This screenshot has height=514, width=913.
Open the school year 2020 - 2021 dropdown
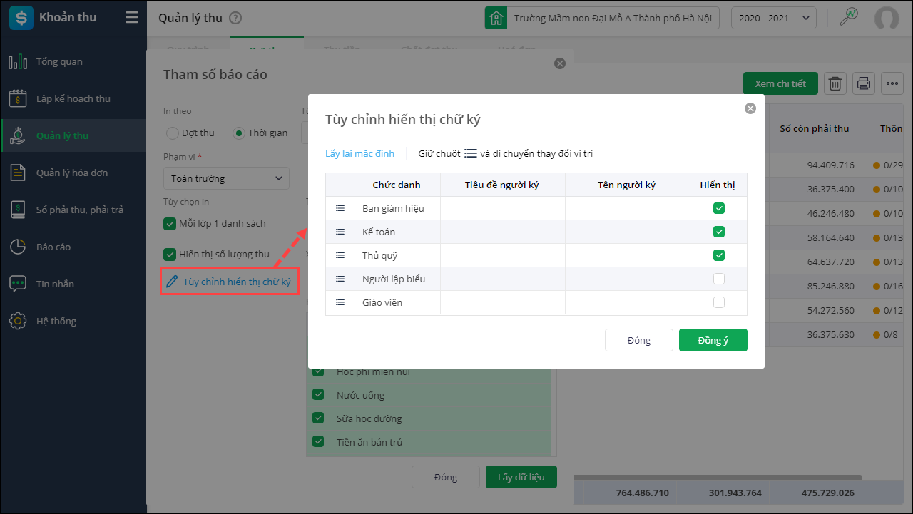click(x=773, y=19)
